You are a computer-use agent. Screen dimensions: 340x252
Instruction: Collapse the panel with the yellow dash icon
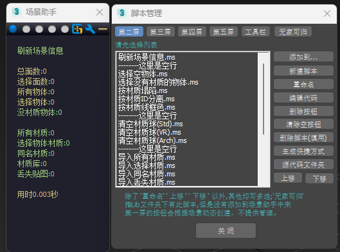click(103, 29)
